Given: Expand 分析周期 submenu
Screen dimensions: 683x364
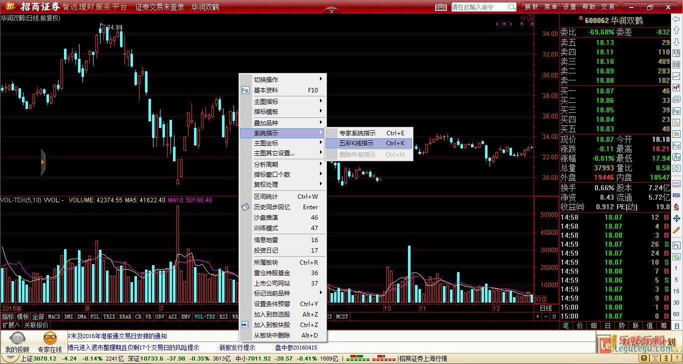Looking at the screenshot, I should (283, 164).
